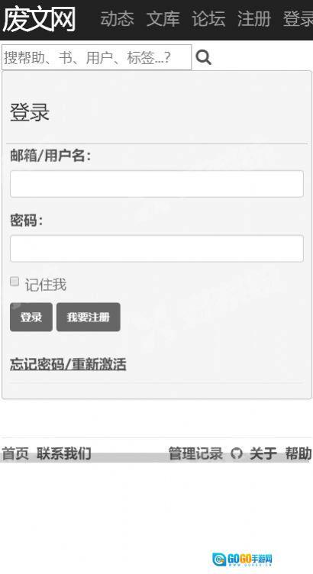Focus the 密码 input field
Image resolution: width=313 pixels, height=574 pixels.
pos(156,249)
